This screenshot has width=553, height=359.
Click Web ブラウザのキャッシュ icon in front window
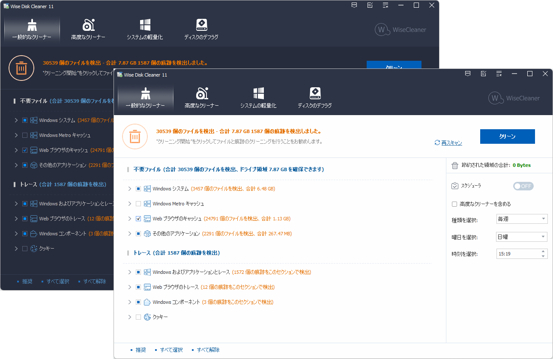pyautogui.click(x=147, y=219)
